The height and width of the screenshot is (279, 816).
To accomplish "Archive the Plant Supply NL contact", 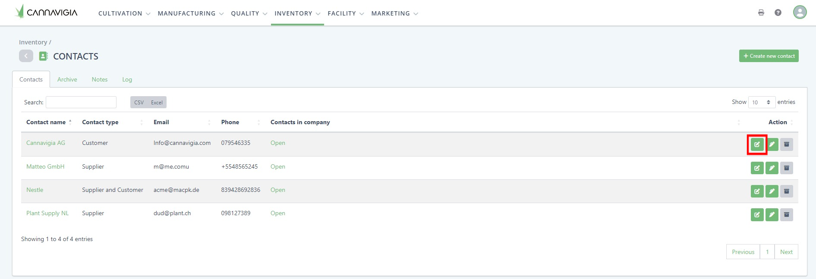I will [786, 214].
